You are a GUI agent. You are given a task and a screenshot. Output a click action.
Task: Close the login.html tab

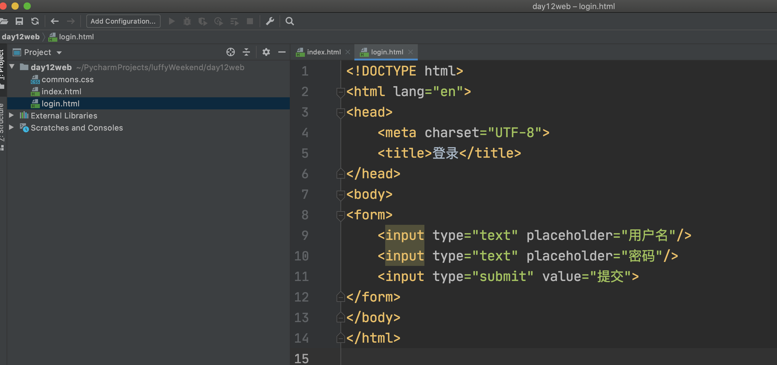[411, 52]
